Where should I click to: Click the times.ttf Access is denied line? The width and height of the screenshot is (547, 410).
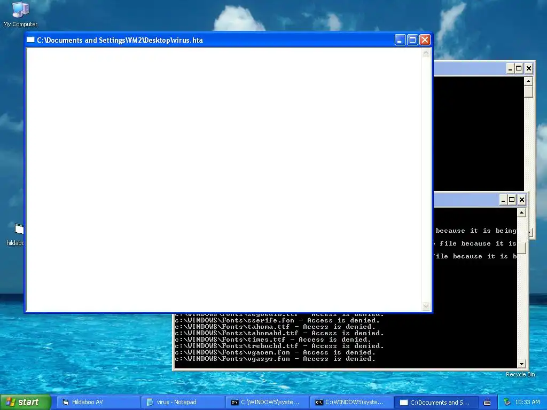(x=273, y=340)
